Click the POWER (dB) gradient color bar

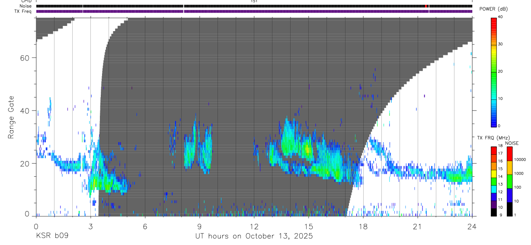coord(493,72)
